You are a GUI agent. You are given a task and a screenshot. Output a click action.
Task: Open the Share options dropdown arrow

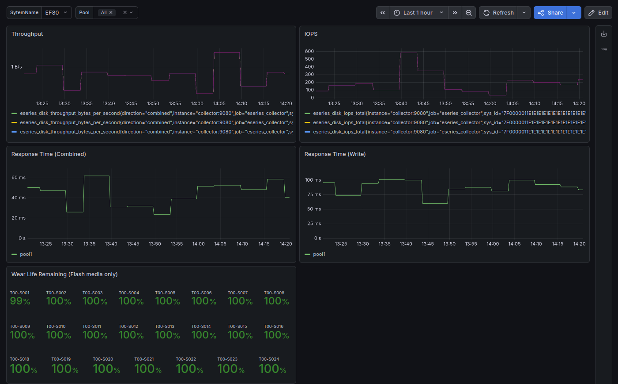574,13
